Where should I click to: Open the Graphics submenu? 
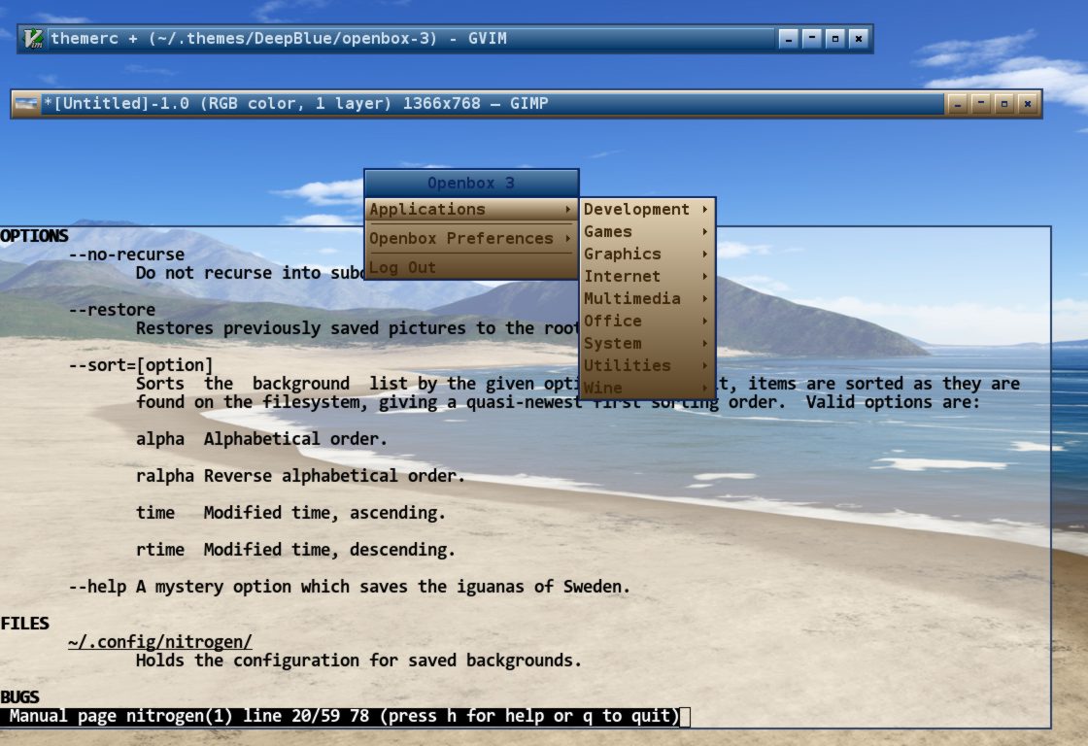(647, 254)
